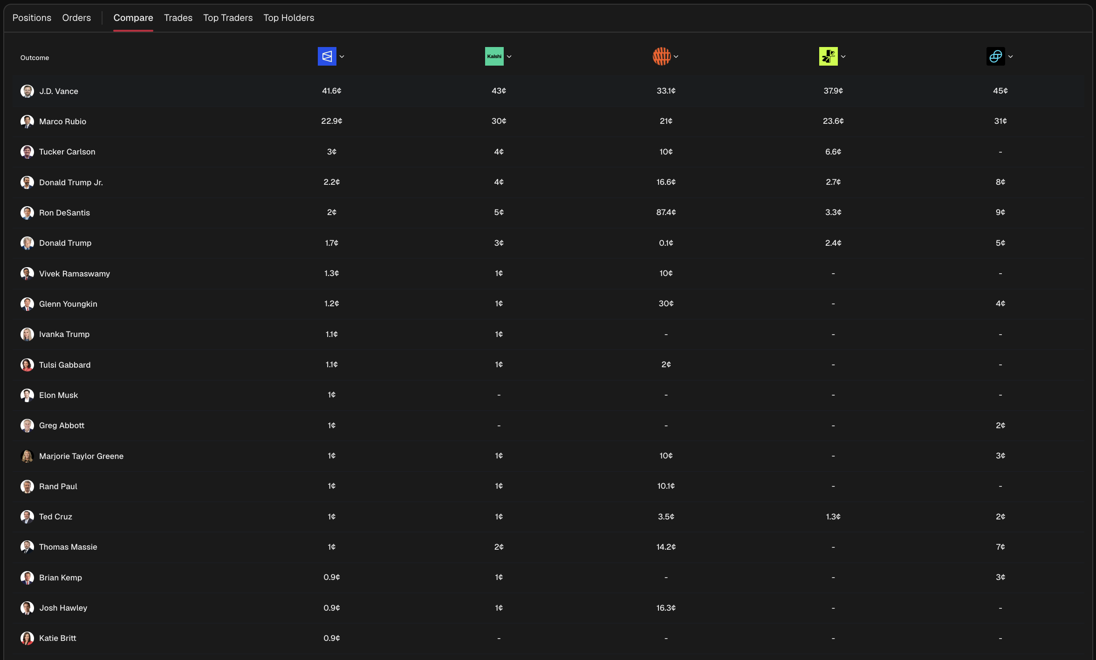Click the Outcome column header
The image size is (1096, 660).
tap(34, 58)
